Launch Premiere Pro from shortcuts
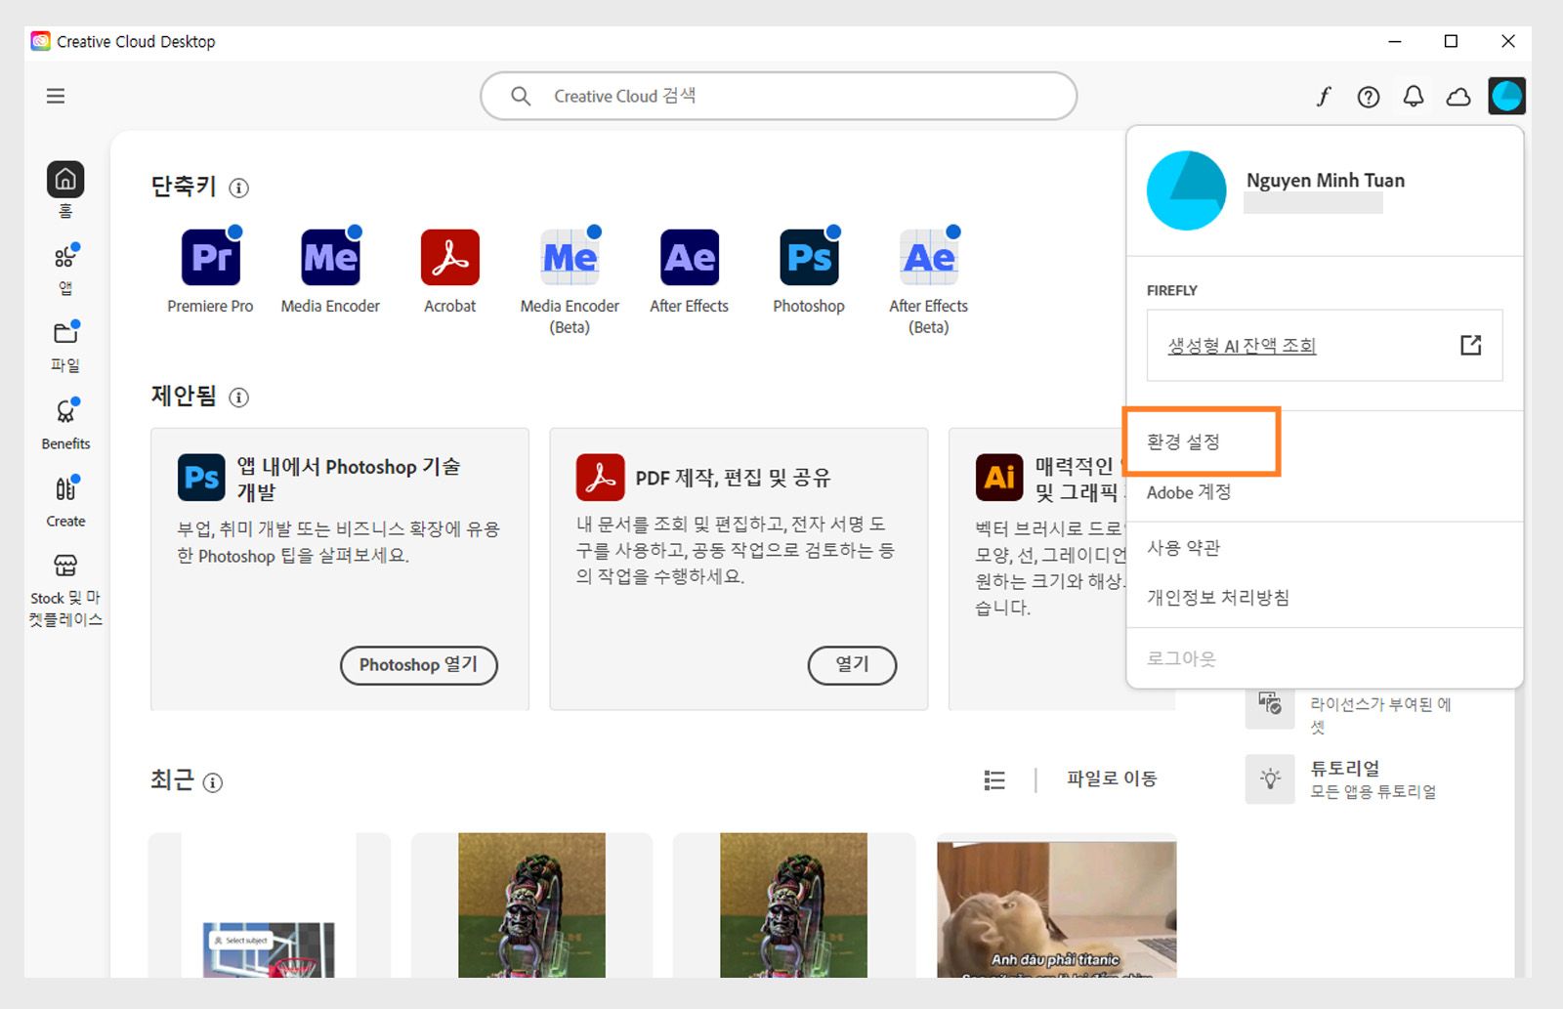The height and width of the screenshot is (1009, 1563). [211, 257]
